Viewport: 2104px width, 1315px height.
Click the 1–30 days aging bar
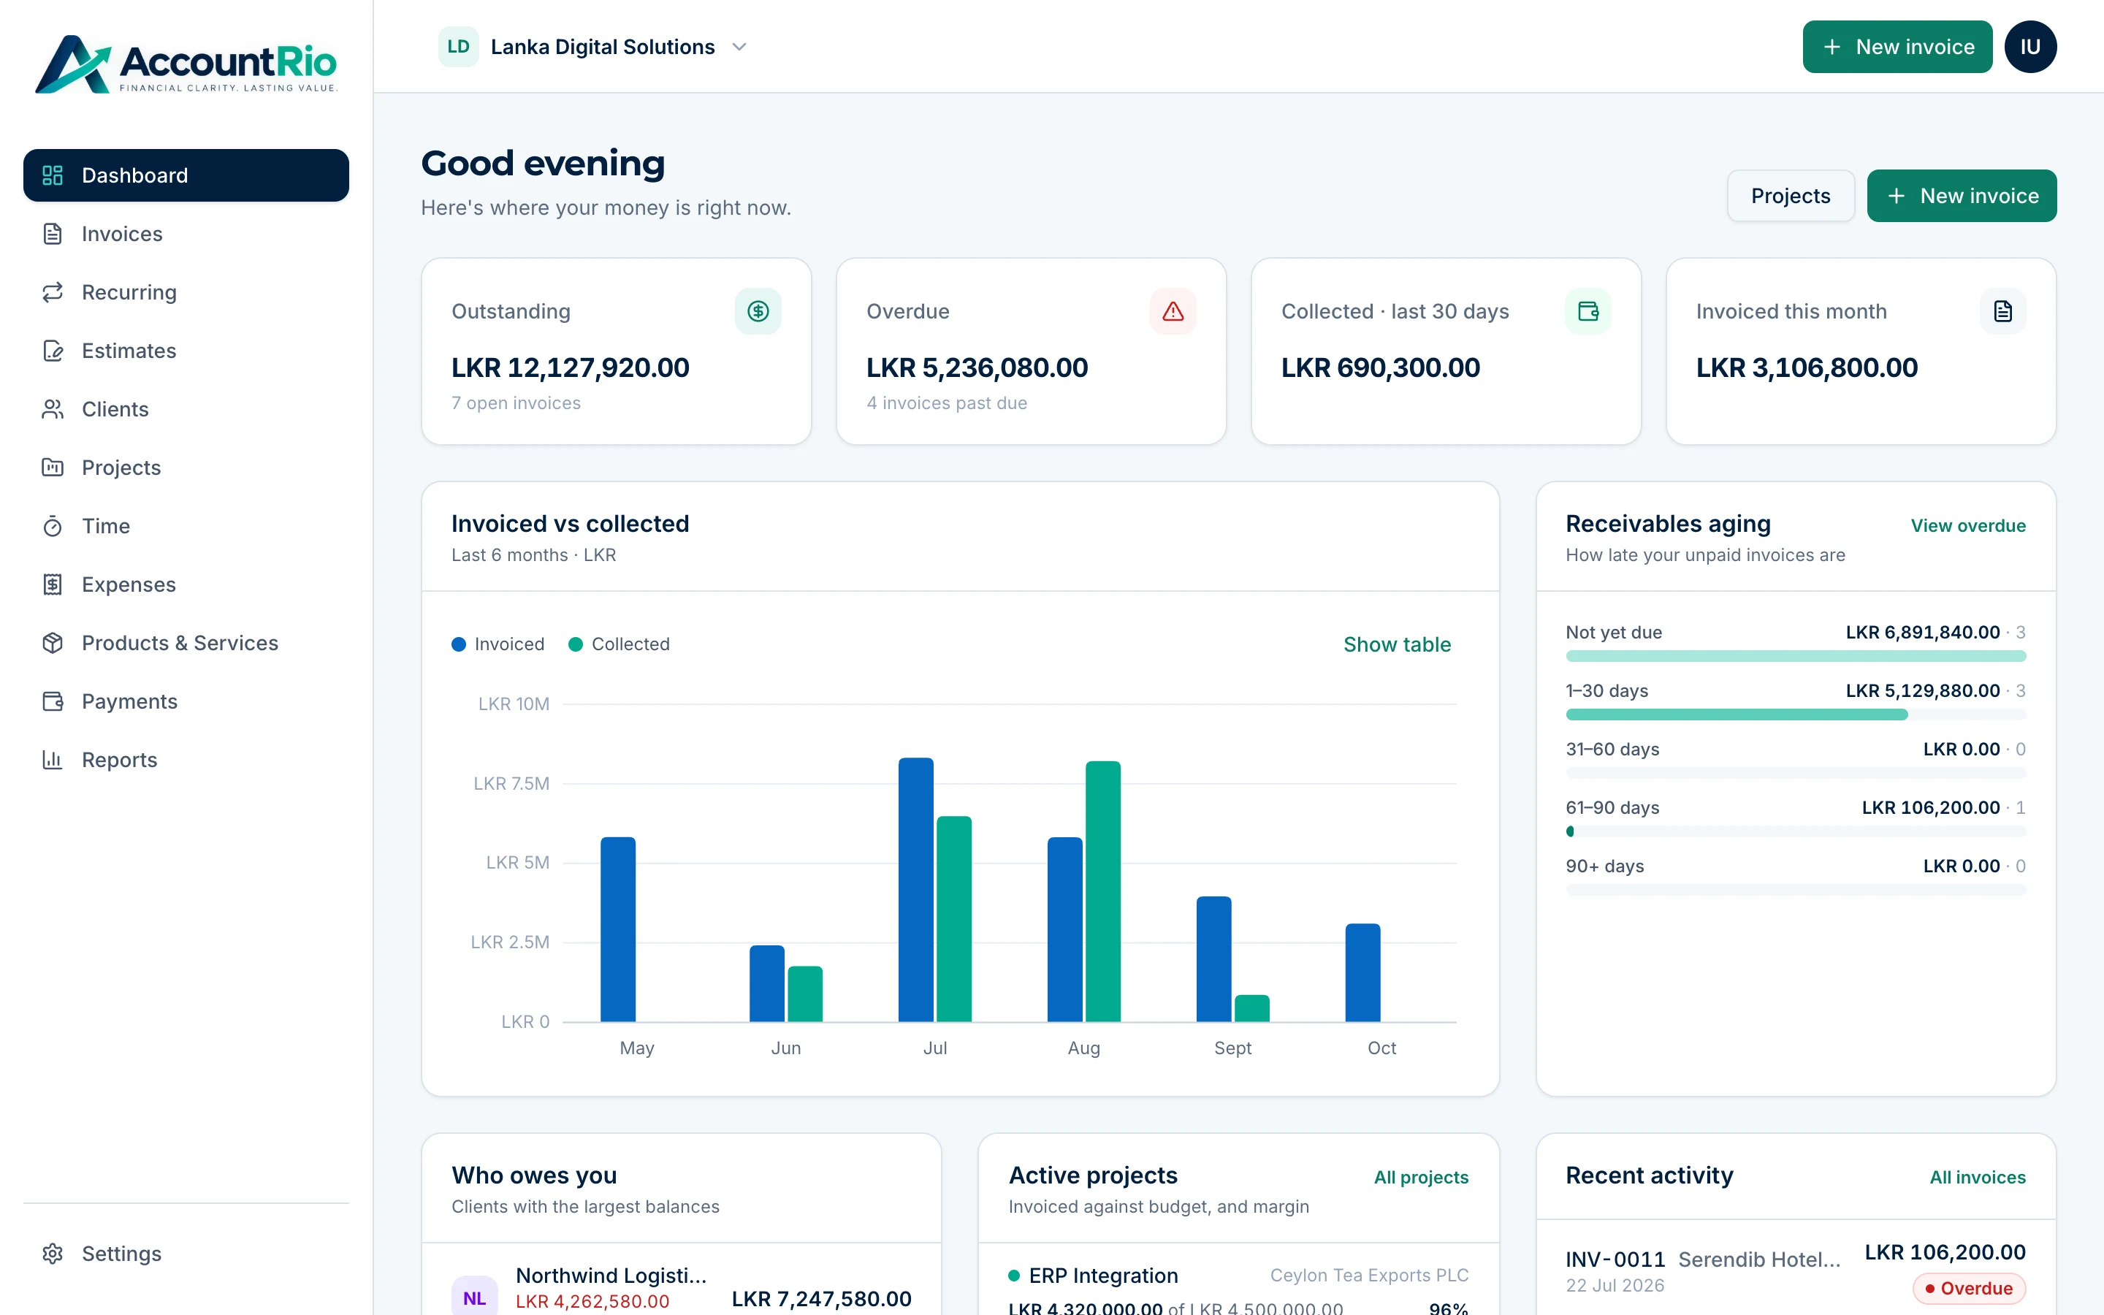coord(1737,714)
